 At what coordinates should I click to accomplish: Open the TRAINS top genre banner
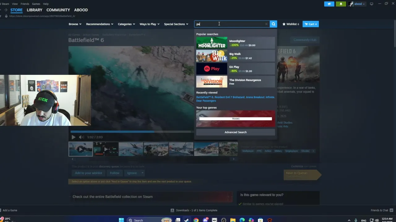[235, 119]
